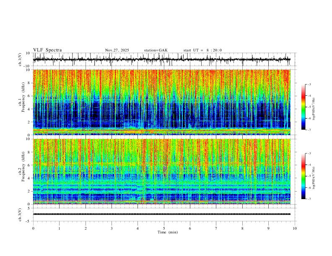The height and width of the screenshot is (256, 332).
Task: Click the "8" kHz tick on ch.1 spectrogram
Action: click(x=29, y=83)
